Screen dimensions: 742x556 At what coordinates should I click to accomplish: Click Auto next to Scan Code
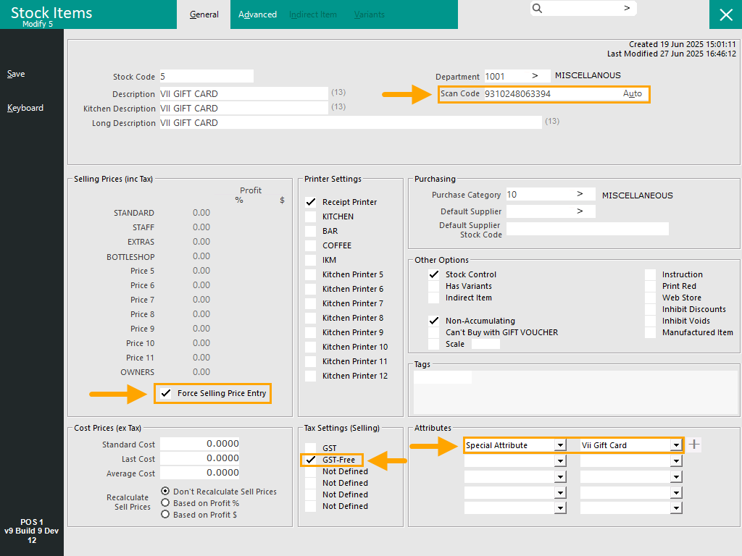tap(632, 94)
